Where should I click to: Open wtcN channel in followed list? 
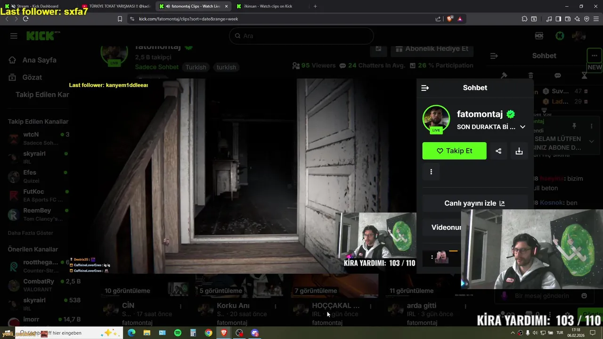pyautogui.click(x=39, y=138)
